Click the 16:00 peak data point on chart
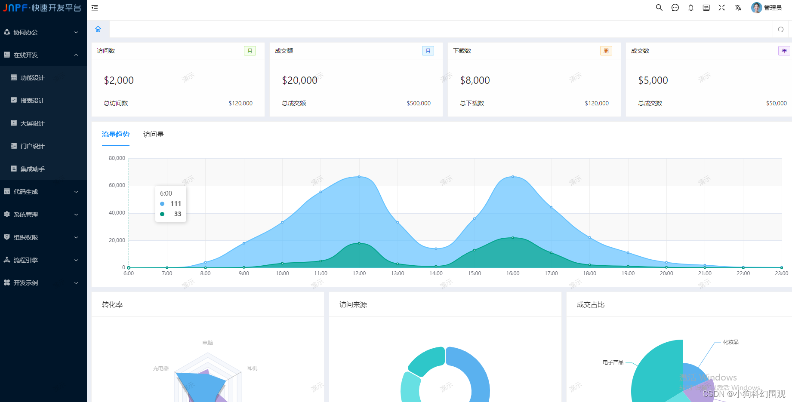 [x=513, y=177]
